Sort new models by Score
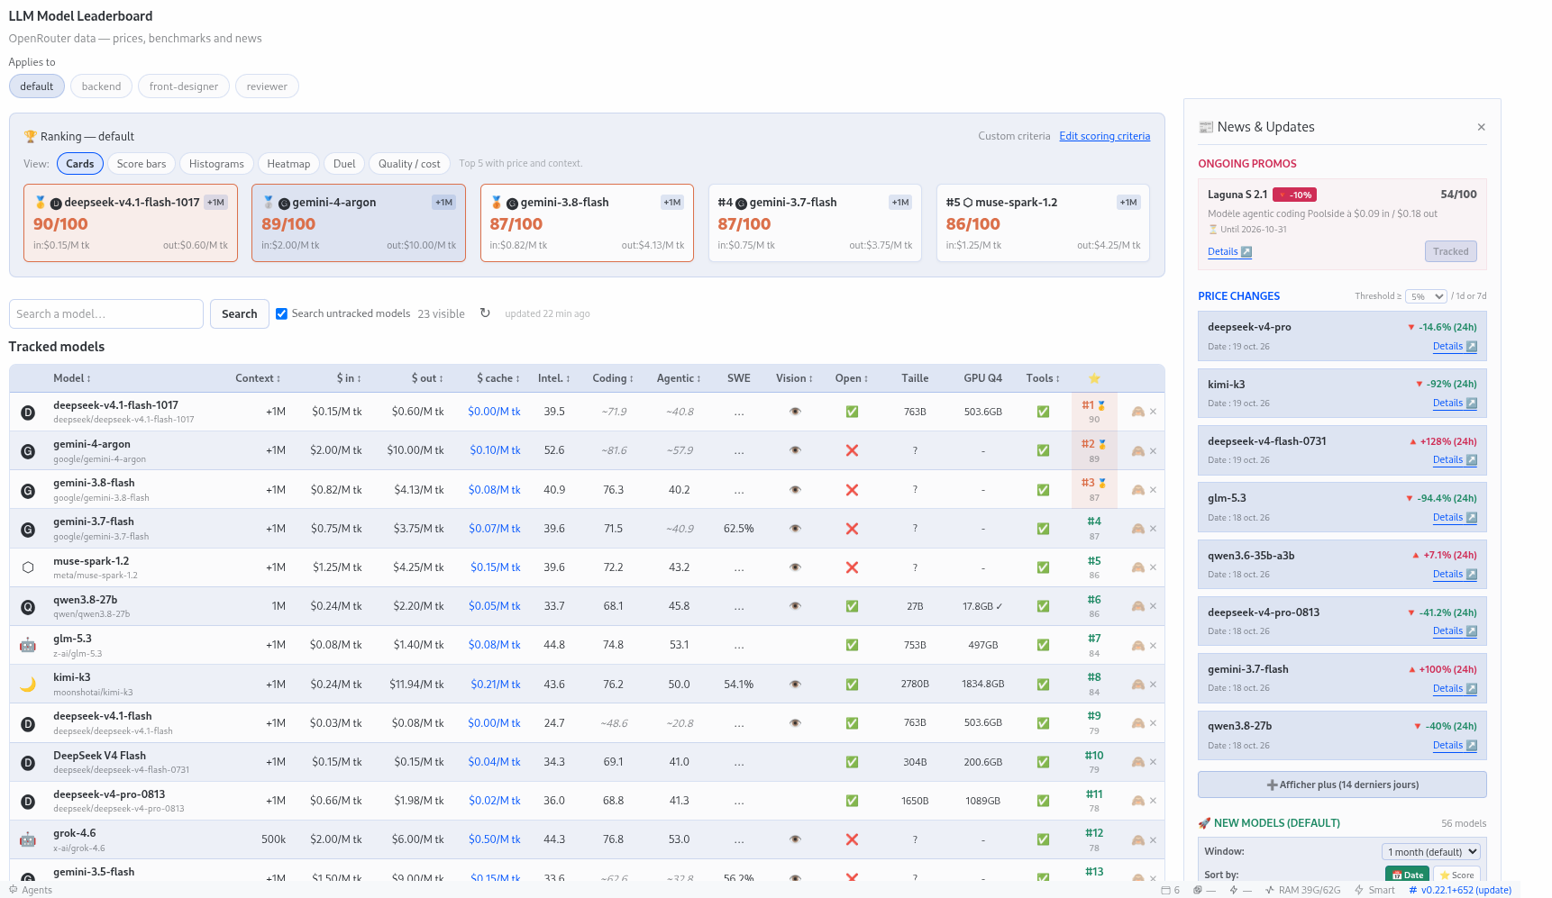The height and width of the screenshot is (898, 1552). (1456, 875)
